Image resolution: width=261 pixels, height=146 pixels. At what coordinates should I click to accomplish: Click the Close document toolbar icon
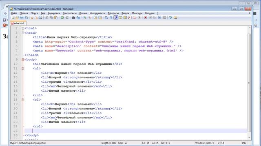pyautogui.click(x=31, y=17)
